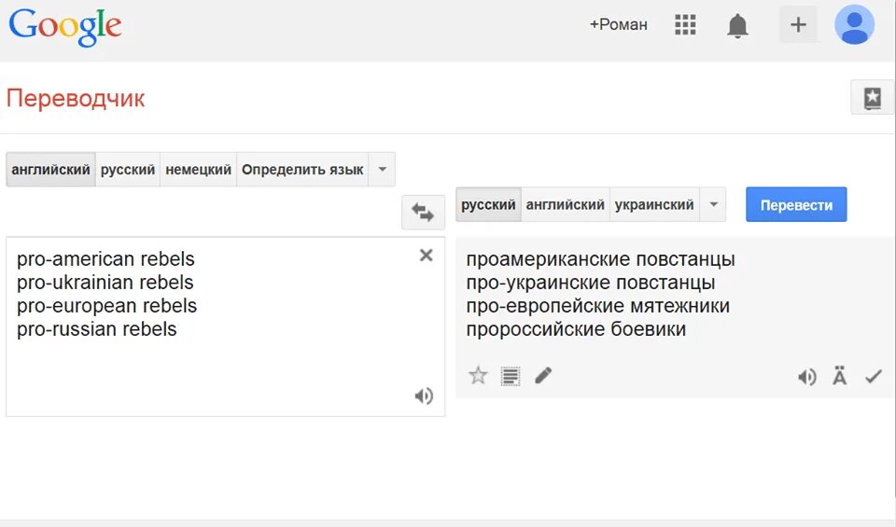Click translated line про-европейские мятежники

coord(597,306)
